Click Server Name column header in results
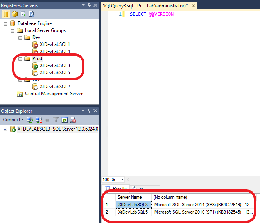Viewport: 260px width, 223px height. (x=133, y=197)
